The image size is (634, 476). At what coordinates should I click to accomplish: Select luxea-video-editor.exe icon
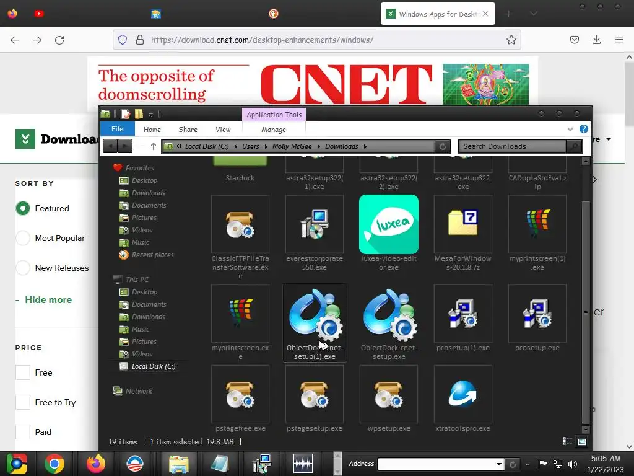tap(389, 224)
